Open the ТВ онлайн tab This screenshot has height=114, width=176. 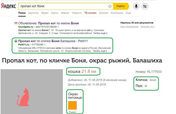pyautogui.click(x=90, y=13)
